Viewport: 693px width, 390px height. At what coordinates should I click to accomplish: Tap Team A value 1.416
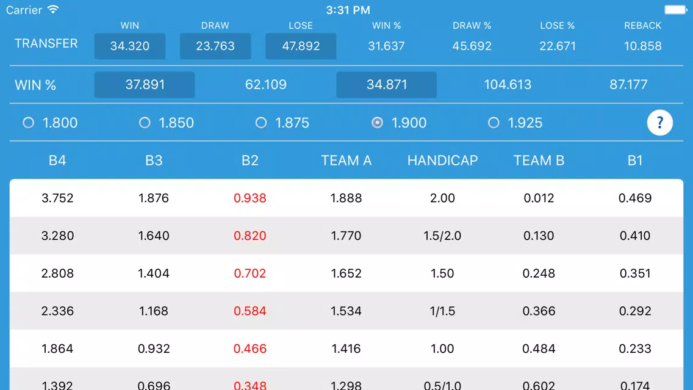click(346, 348)
